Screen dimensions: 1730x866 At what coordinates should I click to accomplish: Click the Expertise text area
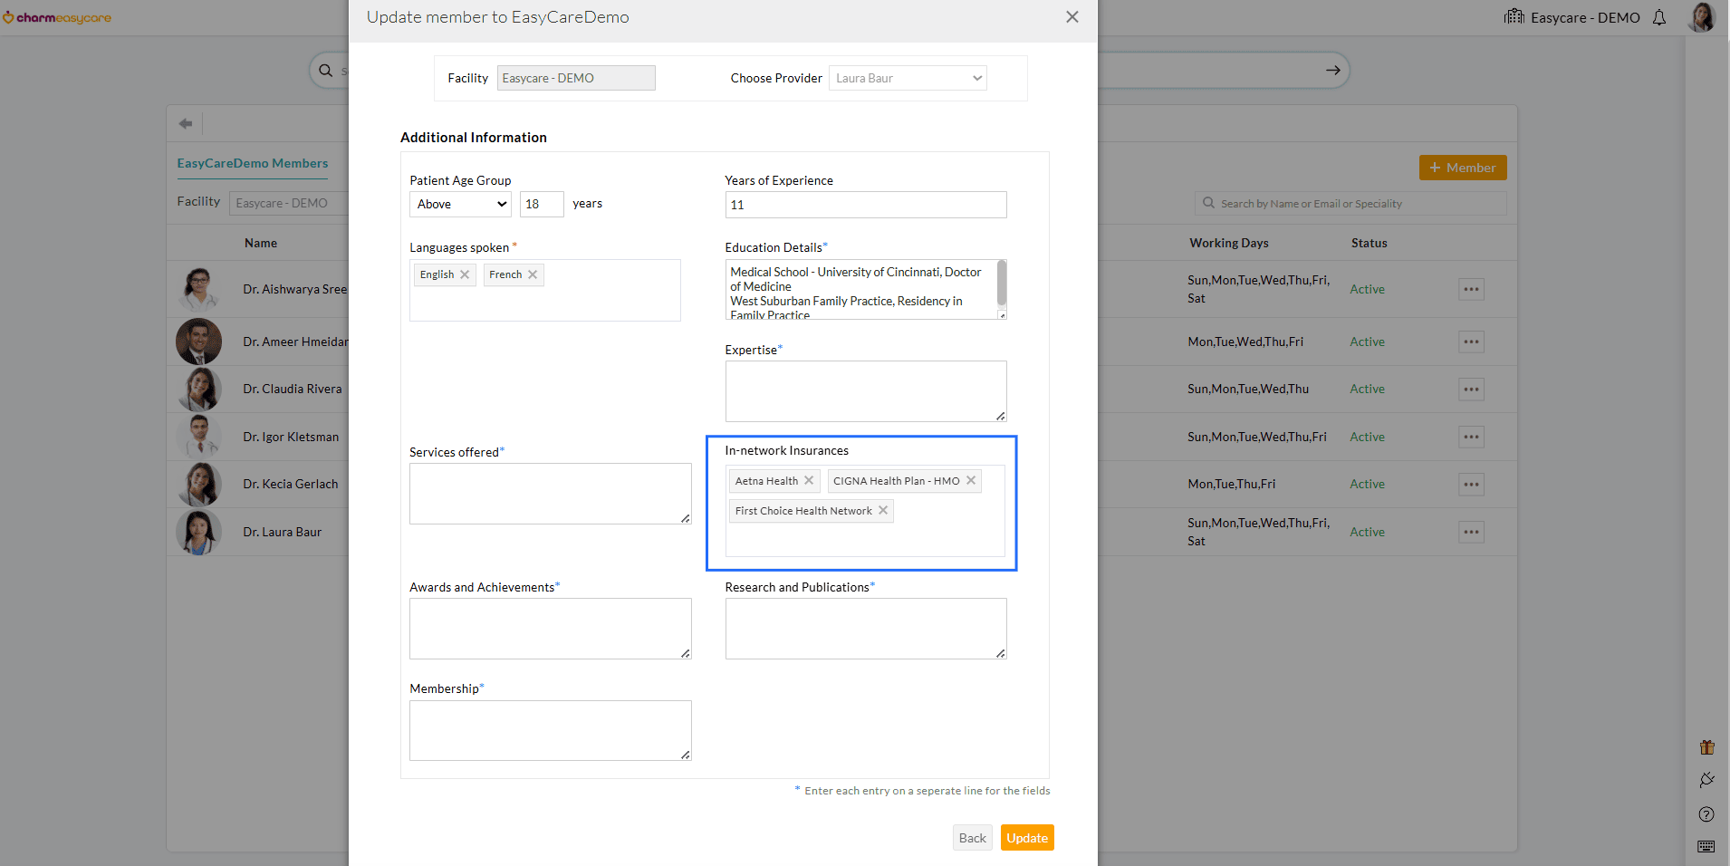coord(866,391)
